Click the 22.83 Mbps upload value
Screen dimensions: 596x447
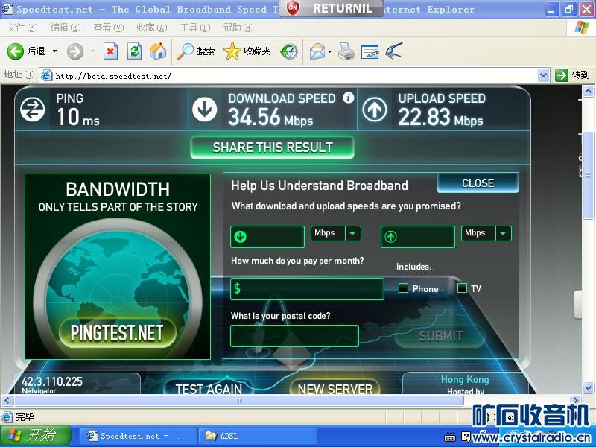pyautogui.click(x=440, y=117)
